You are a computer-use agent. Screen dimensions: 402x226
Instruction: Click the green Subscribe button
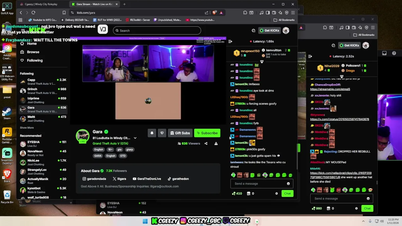pos(207,133)
